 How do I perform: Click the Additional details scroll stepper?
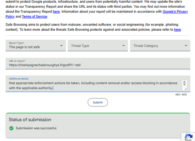pyautogui.click(x=184, y=83)
